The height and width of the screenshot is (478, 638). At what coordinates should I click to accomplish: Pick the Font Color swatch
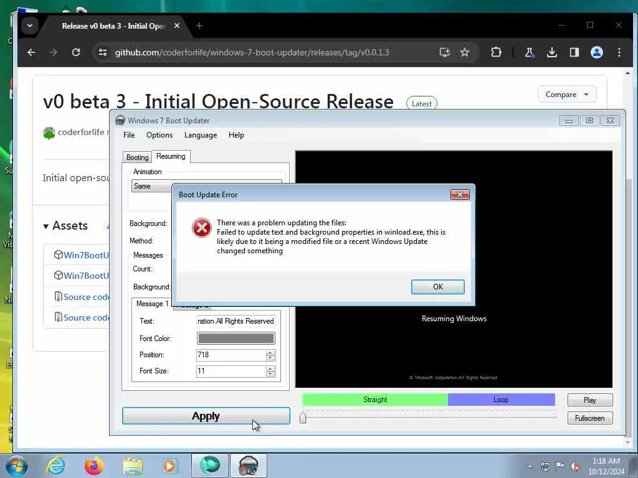[236, 338]
